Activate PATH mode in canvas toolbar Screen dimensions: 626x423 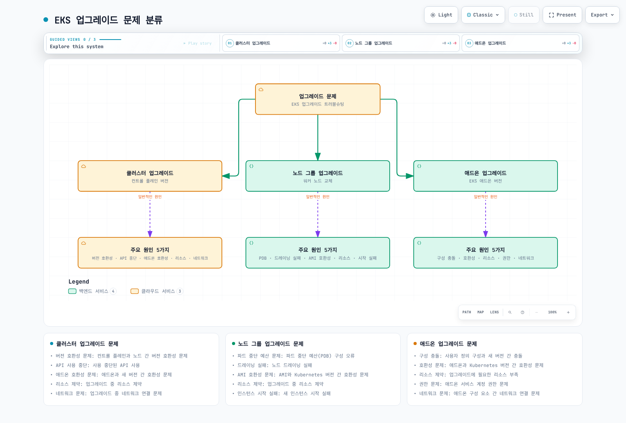tap(467, 312)
